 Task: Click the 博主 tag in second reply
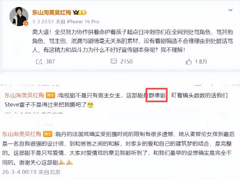click(x=48, y=134)
